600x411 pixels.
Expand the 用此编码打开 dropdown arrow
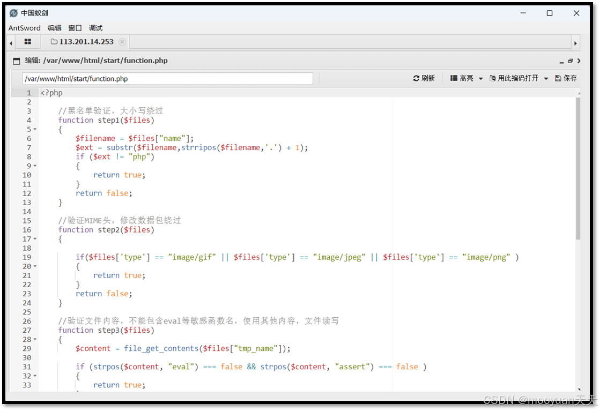pyautogui.click(x=546, y=78)
